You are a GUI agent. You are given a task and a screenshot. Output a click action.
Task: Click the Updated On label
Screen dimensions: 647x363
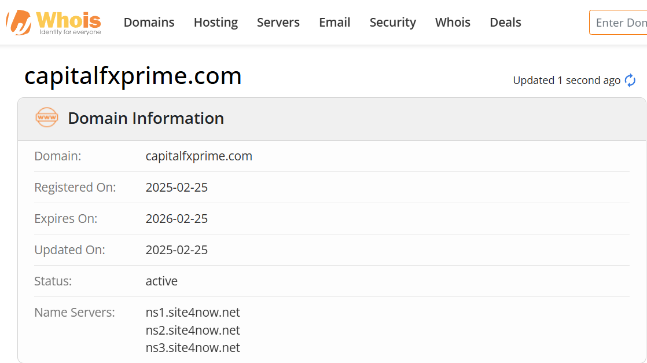coord(69,250)
